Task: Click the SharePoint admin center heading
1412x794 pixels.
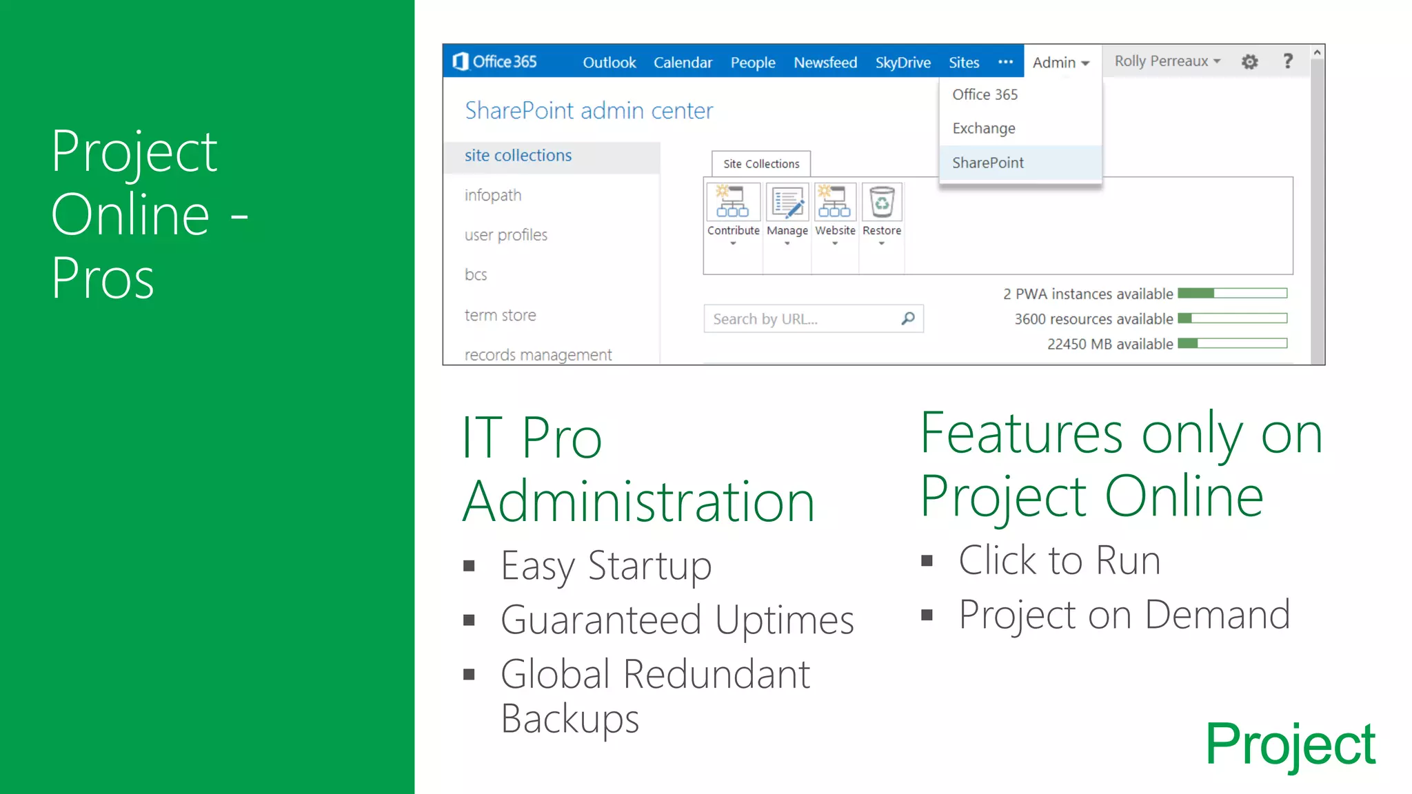Action: pyautogui.click(x=589, y=110)
